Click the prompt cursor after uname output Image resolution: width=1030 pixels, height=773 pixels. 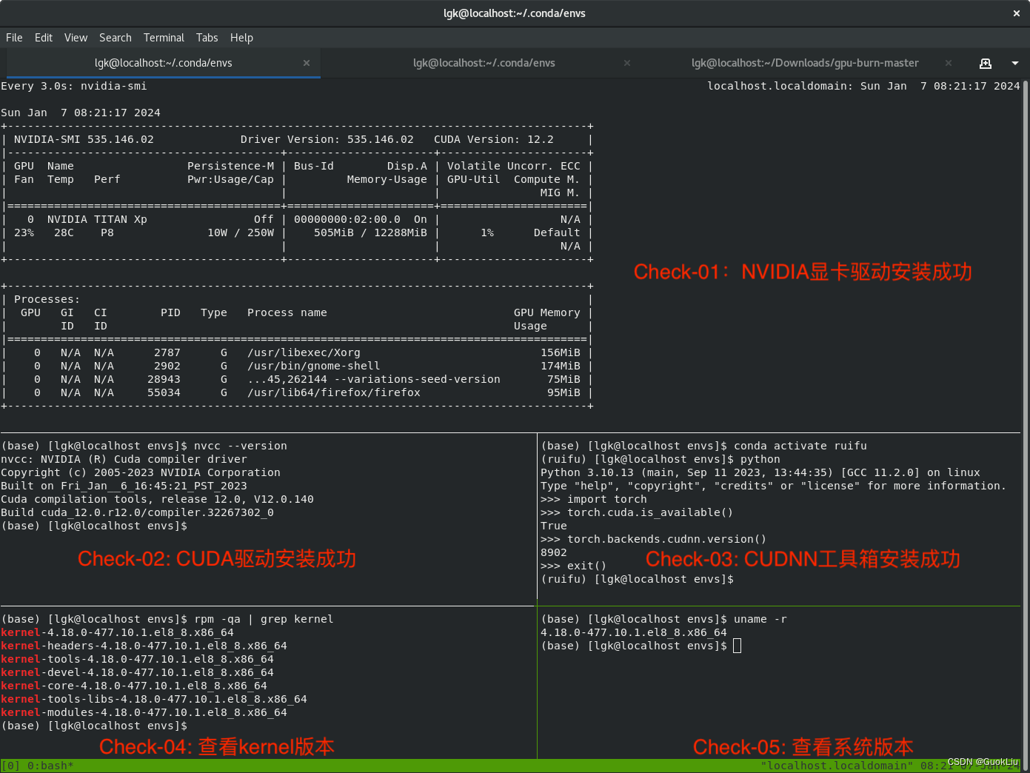pyautogui.click(x=737, y=646)
